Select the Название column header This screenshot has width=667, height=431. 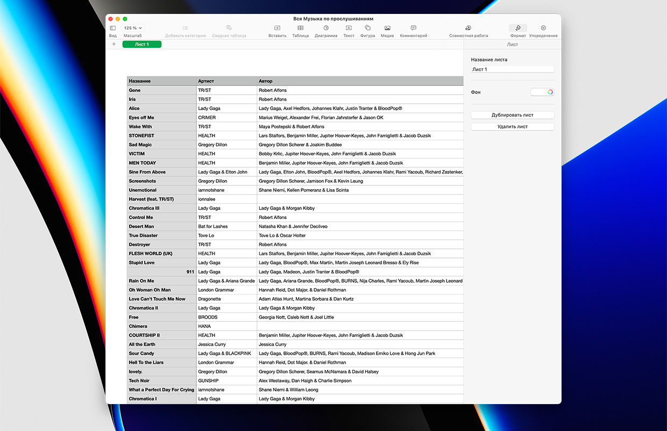click(x=161, y=81)
